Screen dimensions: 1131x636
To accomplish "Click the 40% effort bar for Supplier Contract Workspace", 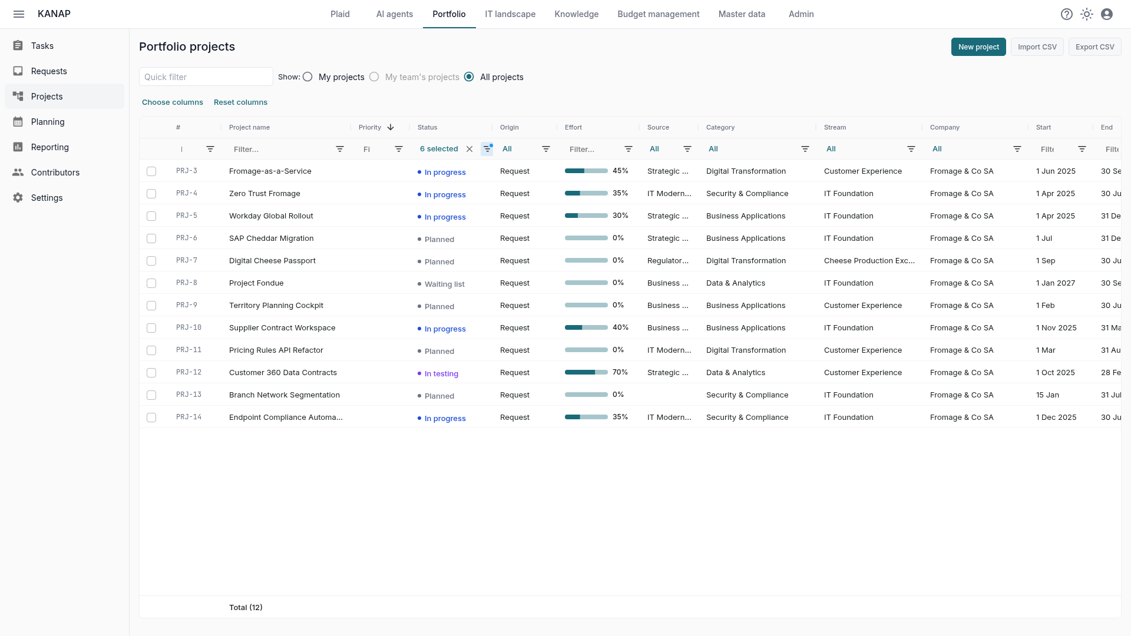I will pyautogui.click(x=586, y=327).
